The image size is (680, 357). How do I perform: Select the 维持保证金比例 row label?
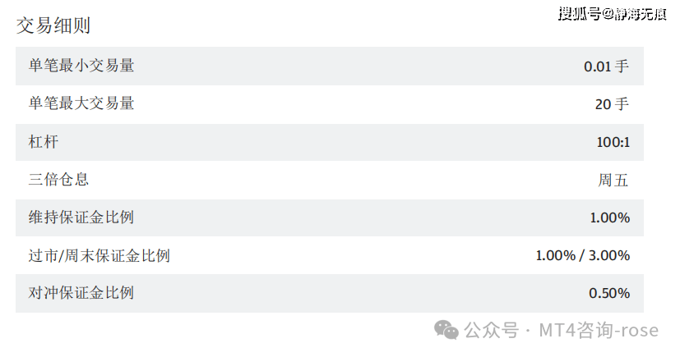(x=81, y=217)
